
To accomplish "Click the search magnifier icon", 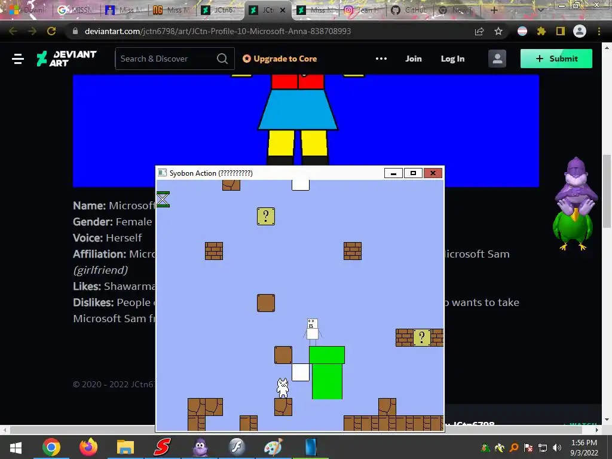I will pos(222,59).
